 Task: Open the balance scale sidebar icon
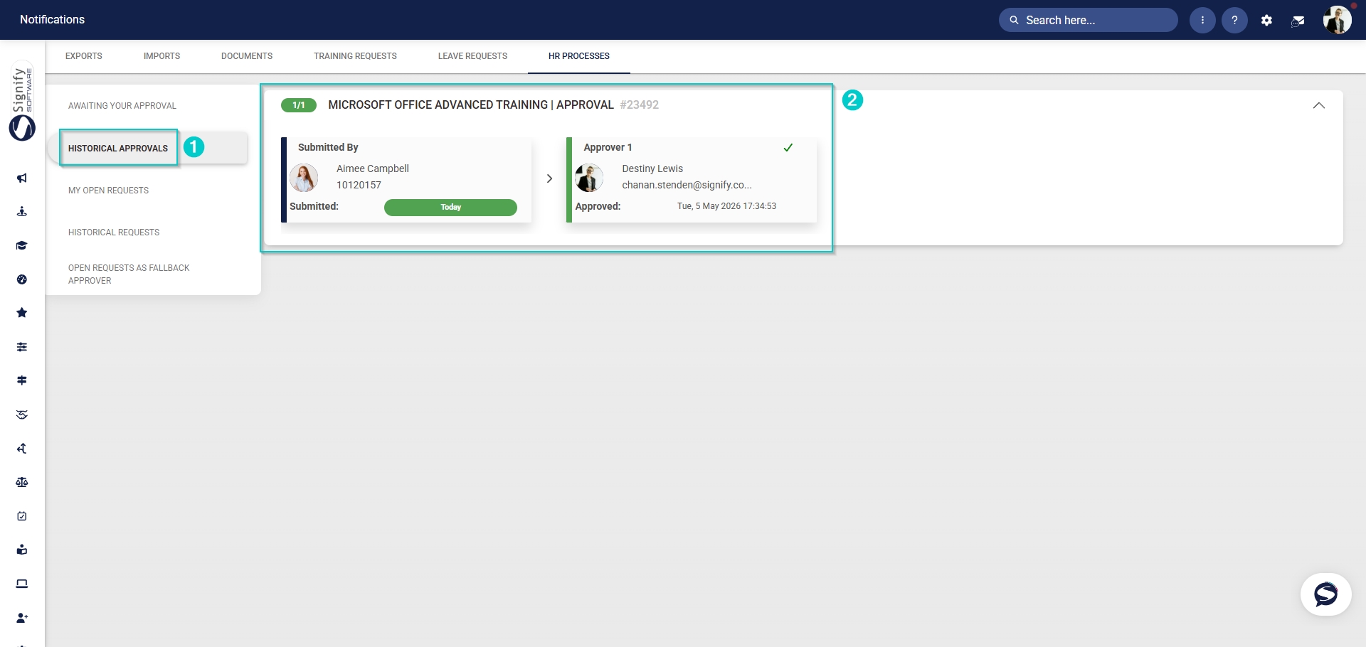pyautogui.click(x=22, y=482)
